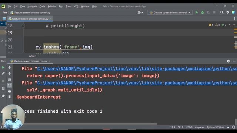The image size is (237, 133).
Task: Open the Edit menu
Action: tap(16, 6)
